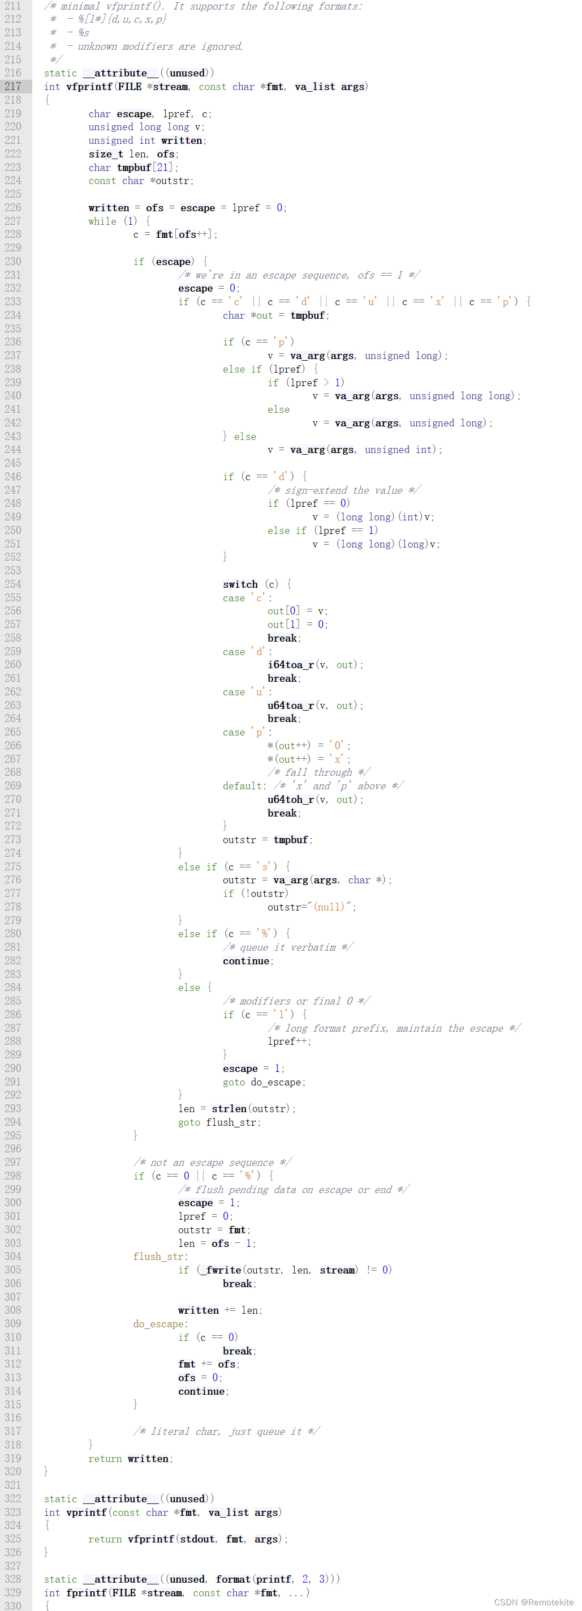Click 'char *out = tmpbuf' on line 234
582x1611 pixels.
pyautogui.click(x=274, y=315)
